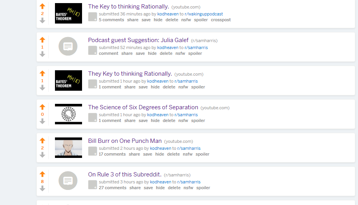Downvote 'They Key to thinking Rationally' post

click(42, 88)
